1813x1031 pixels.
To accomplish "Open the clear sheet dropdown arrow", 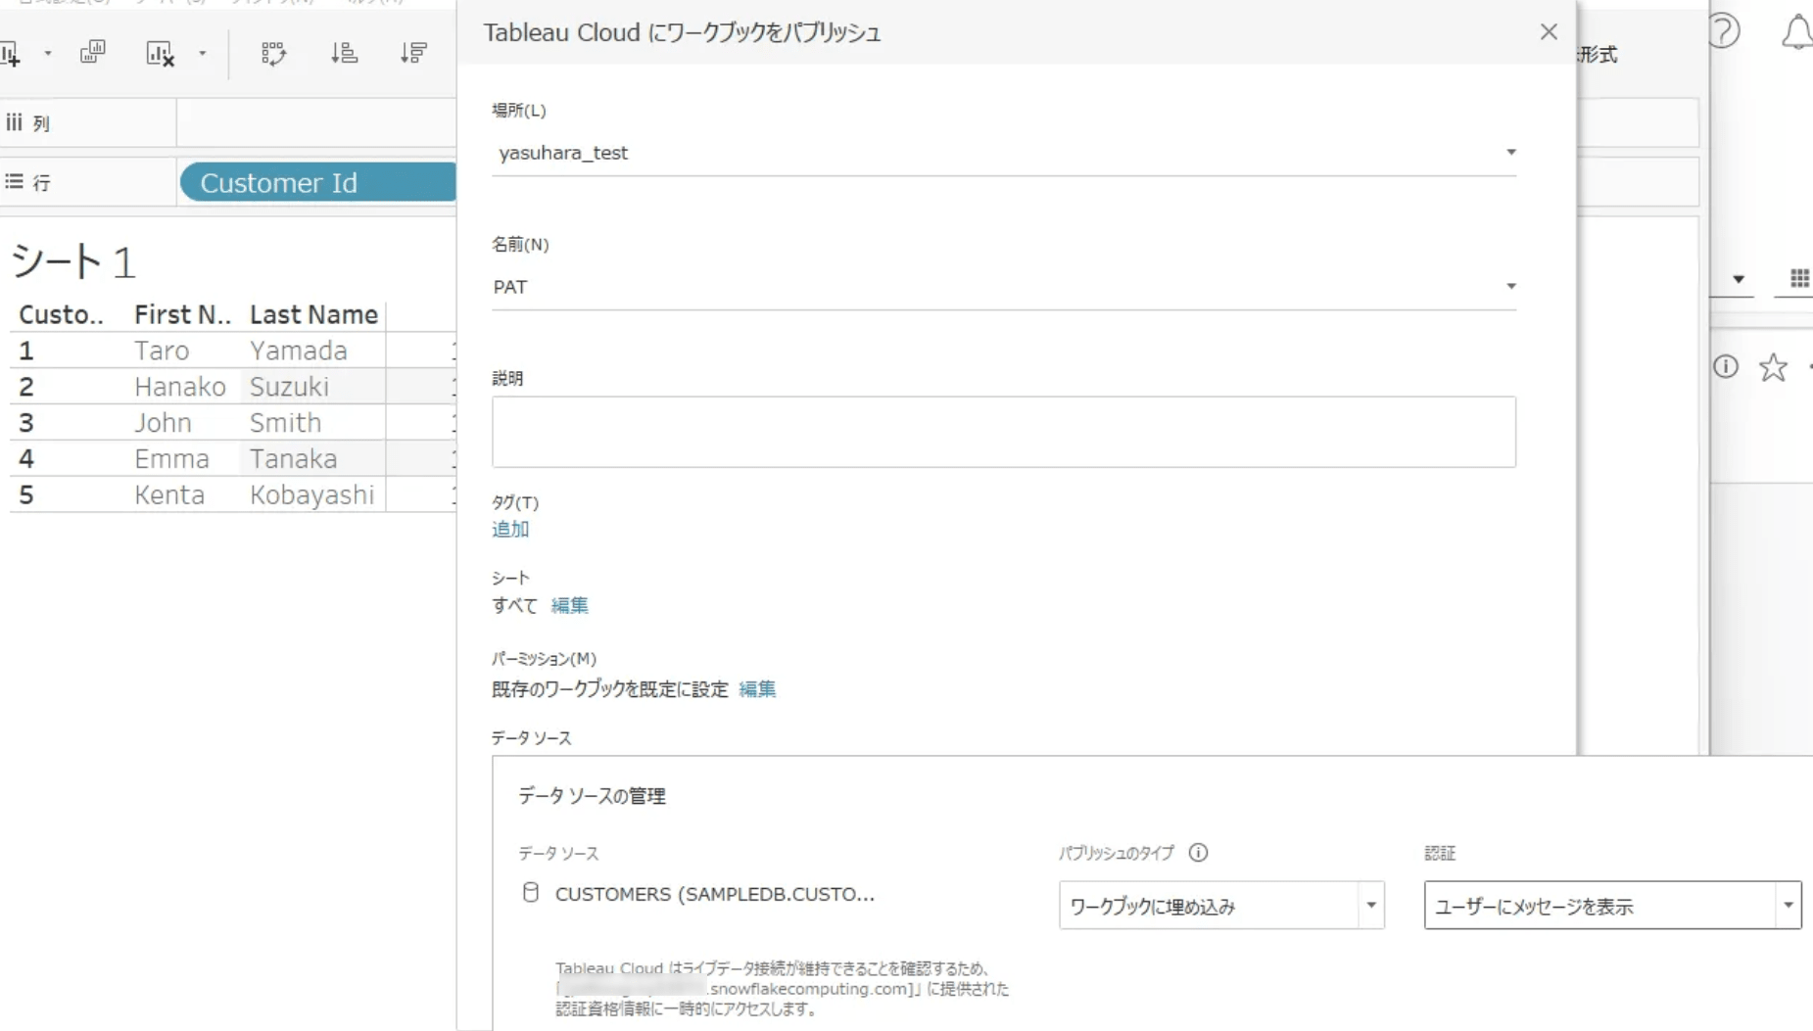I will coord(202,54).
